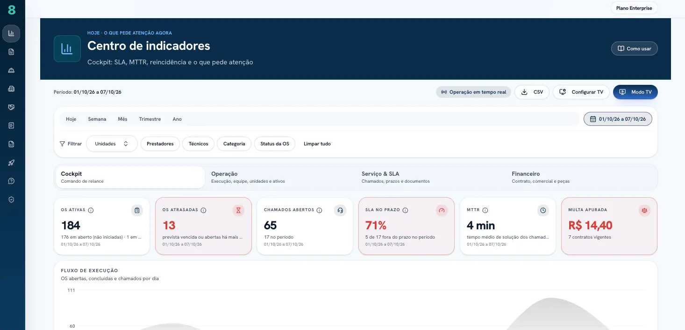The height and width of the screenshot is (330, 685).
Task: Select the Semana period option
Action: (97, 119)
